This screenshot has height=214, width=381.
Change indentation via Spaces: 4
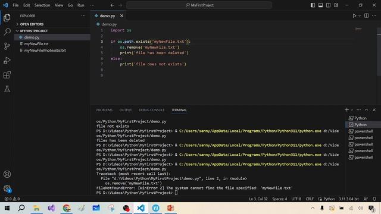(279, 199)
